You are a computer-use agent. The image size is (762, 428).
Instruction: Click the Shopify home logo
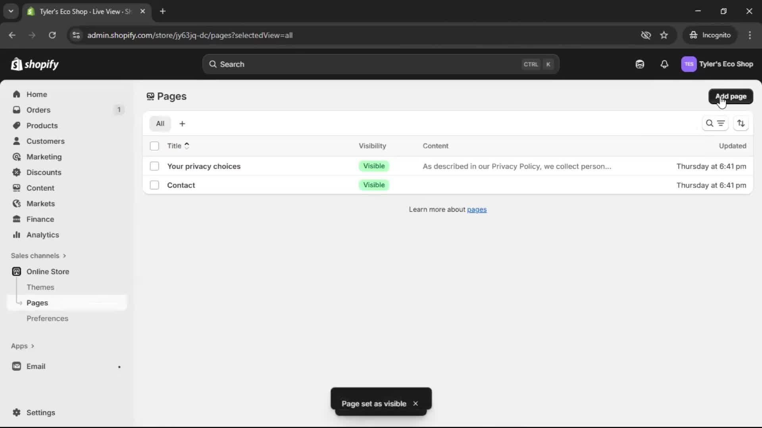[35, 64]
